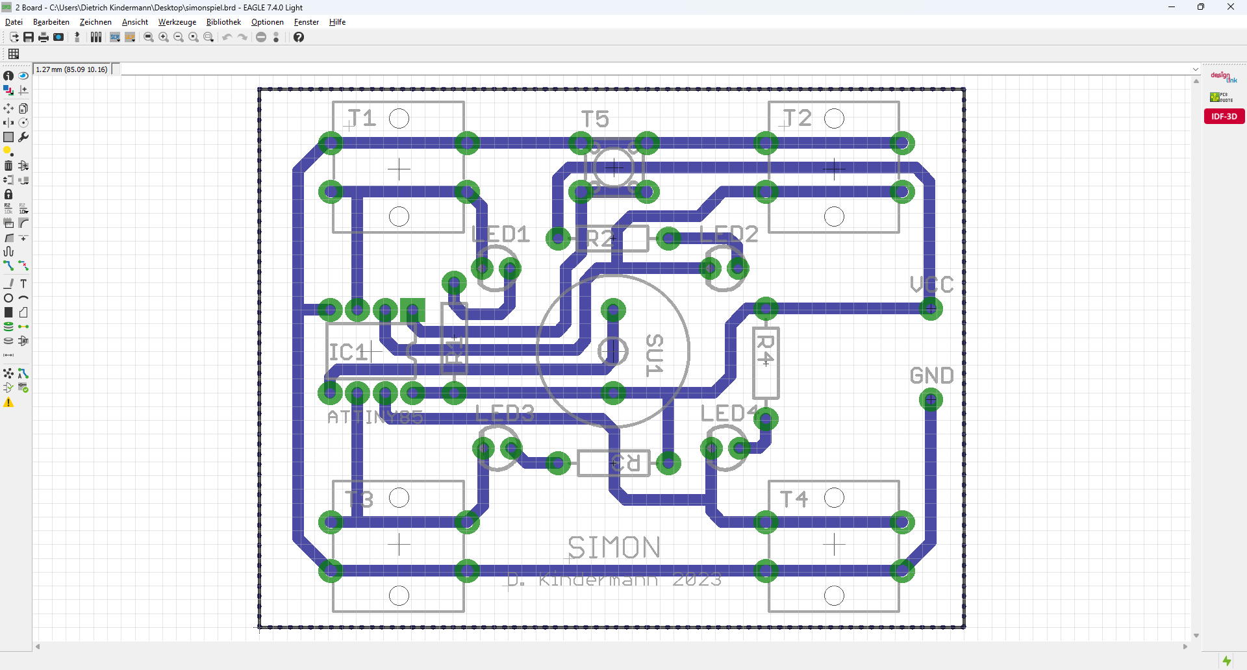Click the design link button
The width and height of the screenshot is (1247, 670).
[1224, 77]
